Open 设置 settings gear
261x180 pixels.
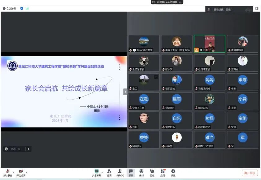pyautogui.click(x=173, y=171)
